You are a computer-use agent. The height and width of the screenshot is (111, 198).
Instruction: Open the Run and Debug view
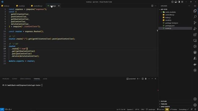[x=195, y=29]
